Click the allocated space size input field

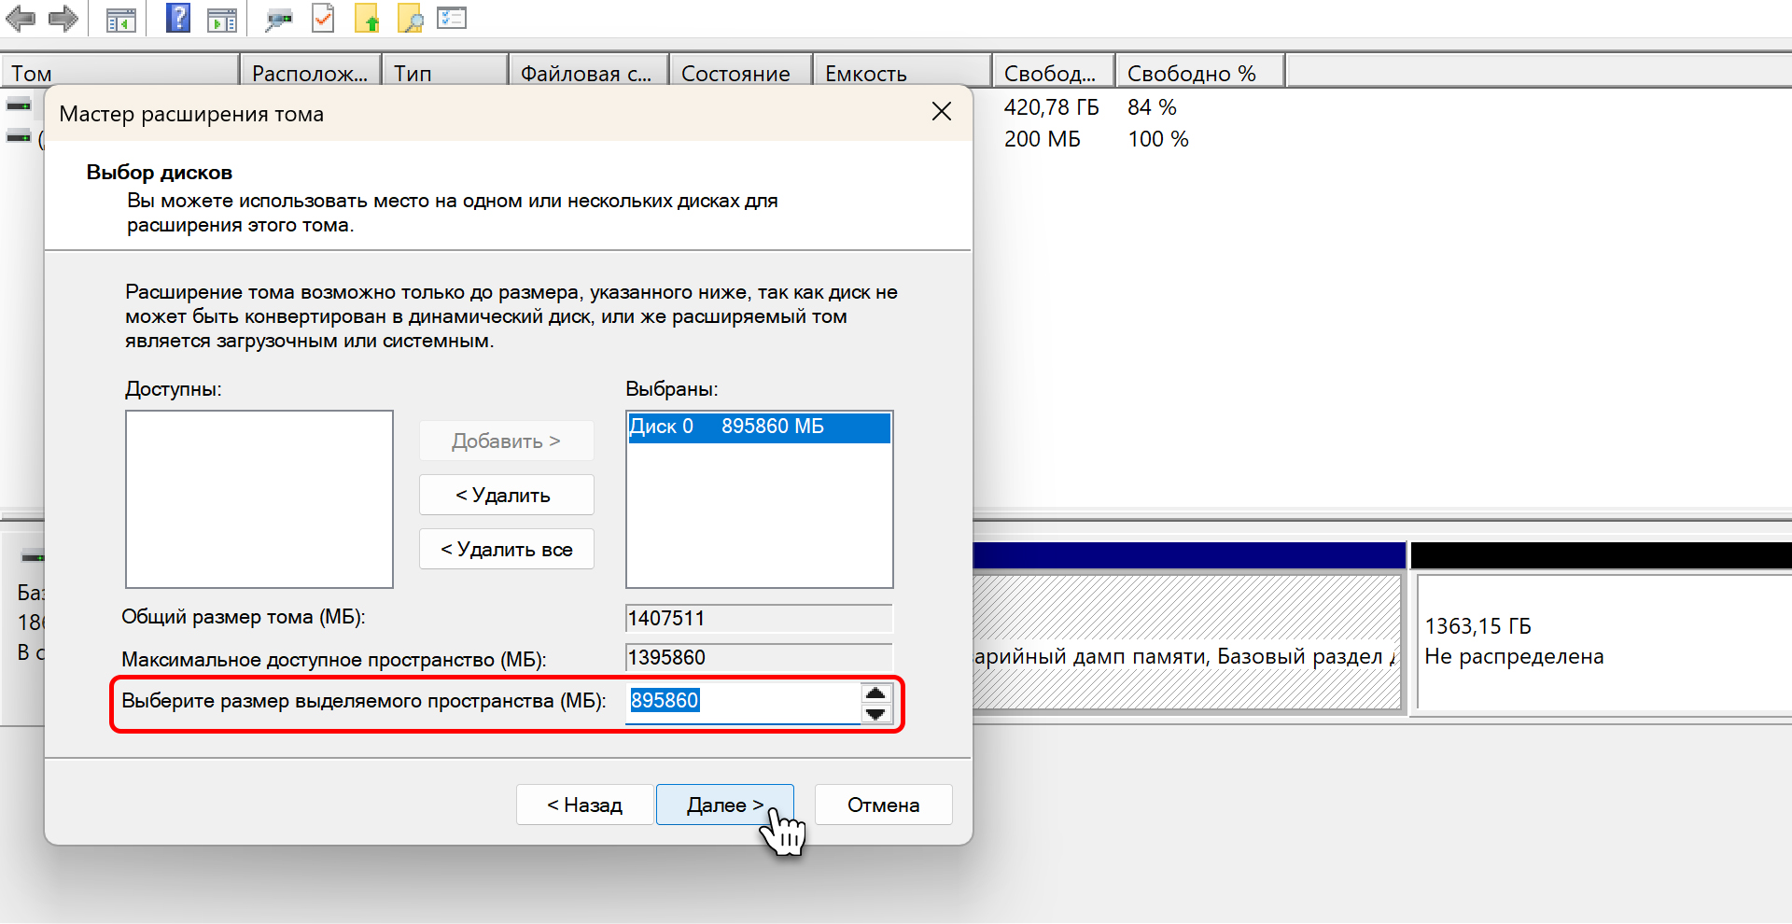(x=742, y=701)
